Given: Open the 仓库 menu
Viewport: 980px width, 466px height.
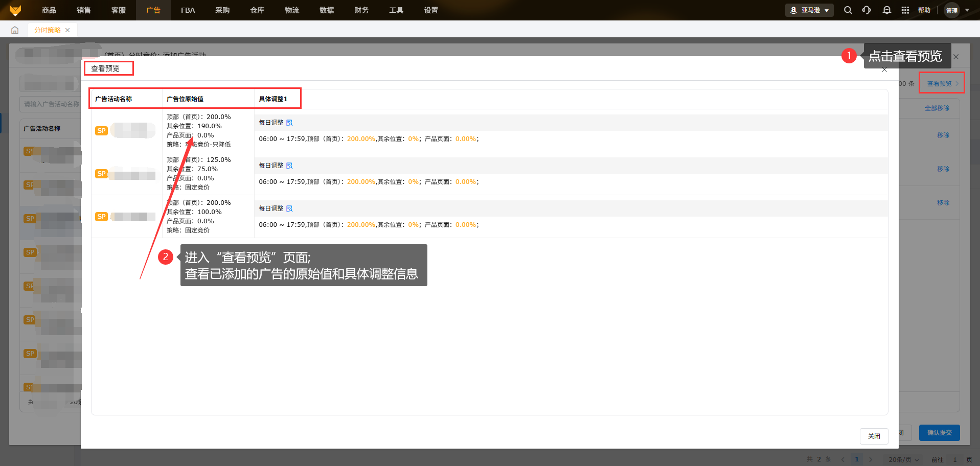Looking at the screenshot, I should (x=257, y=10).
